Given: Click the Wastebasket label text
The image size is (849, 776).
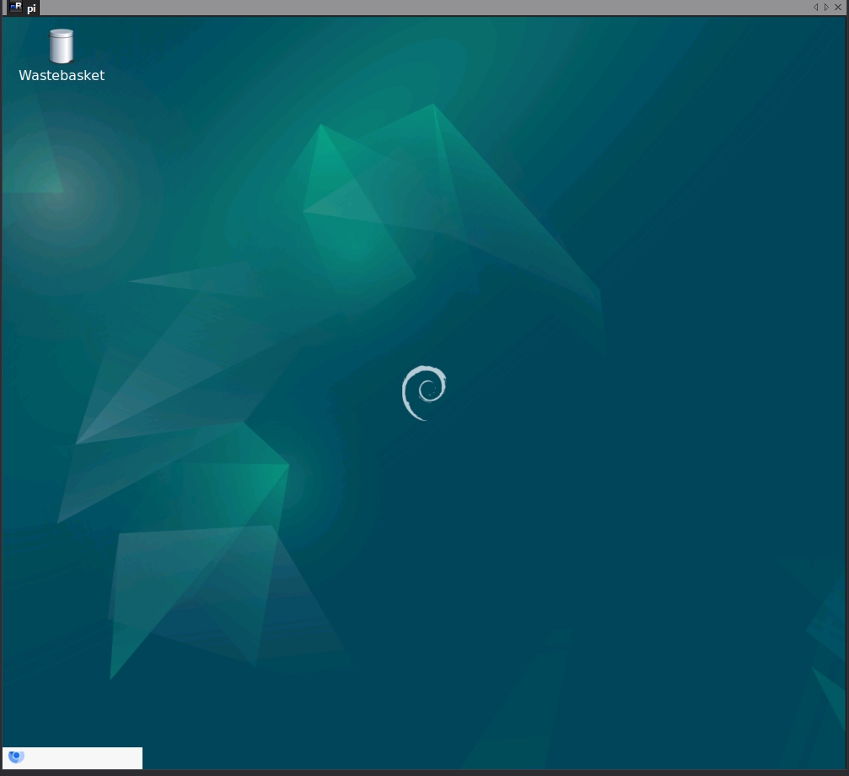Looking at the screenshot, I should point(62,75).
